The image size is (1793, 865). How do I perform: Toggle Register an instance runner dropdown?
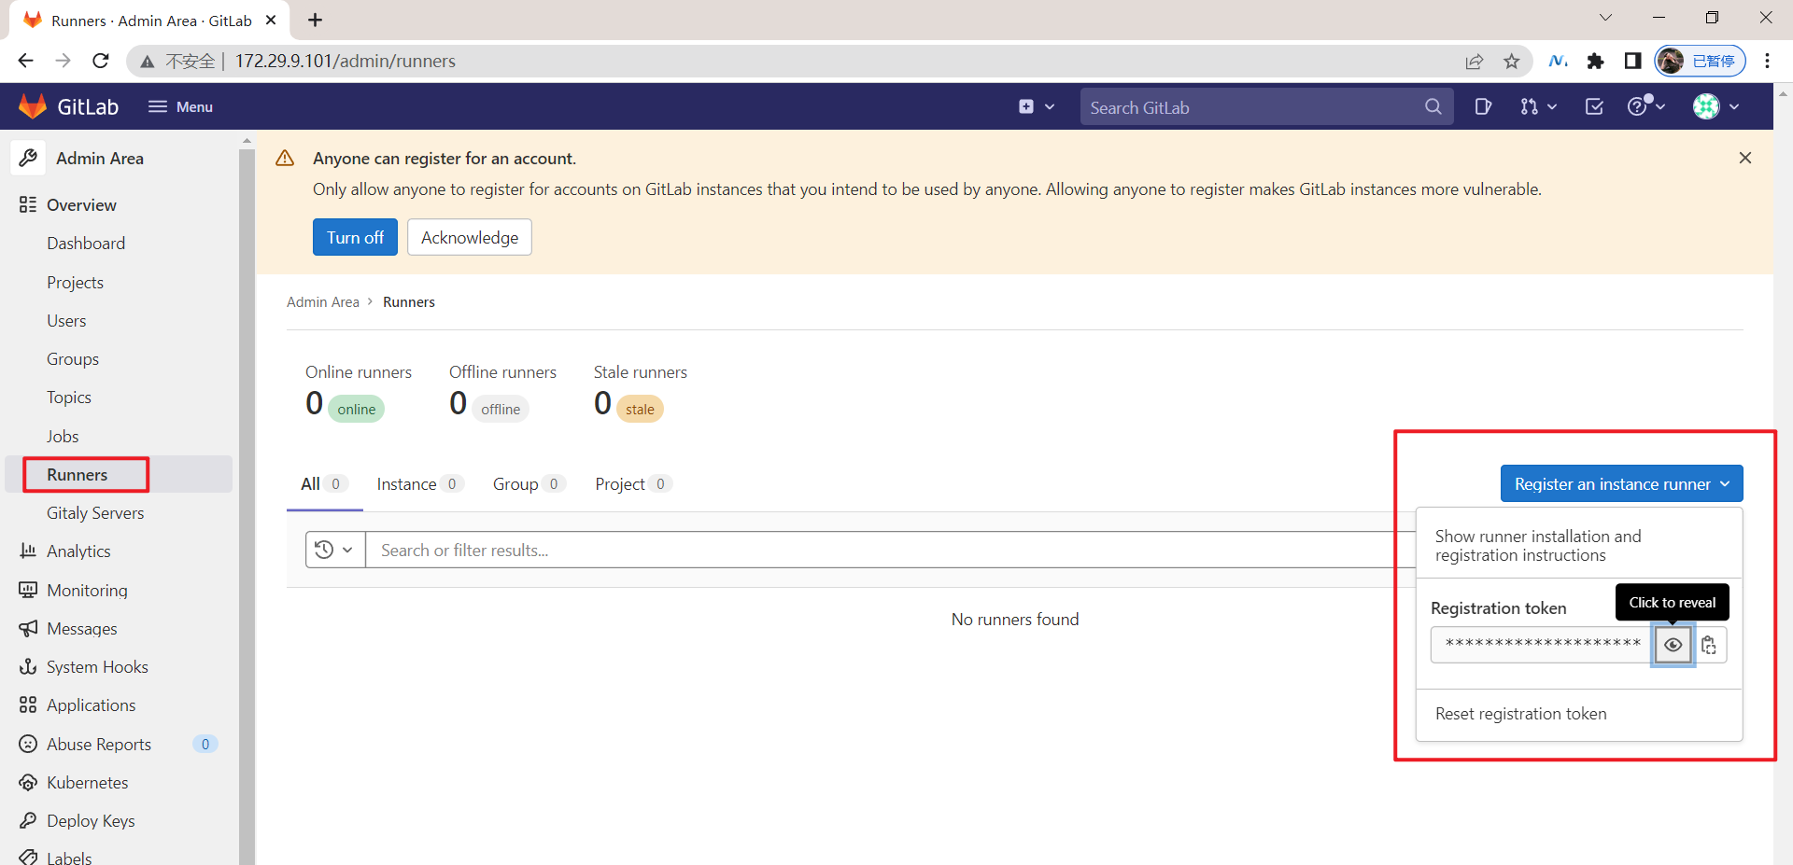coord(1622,483)
